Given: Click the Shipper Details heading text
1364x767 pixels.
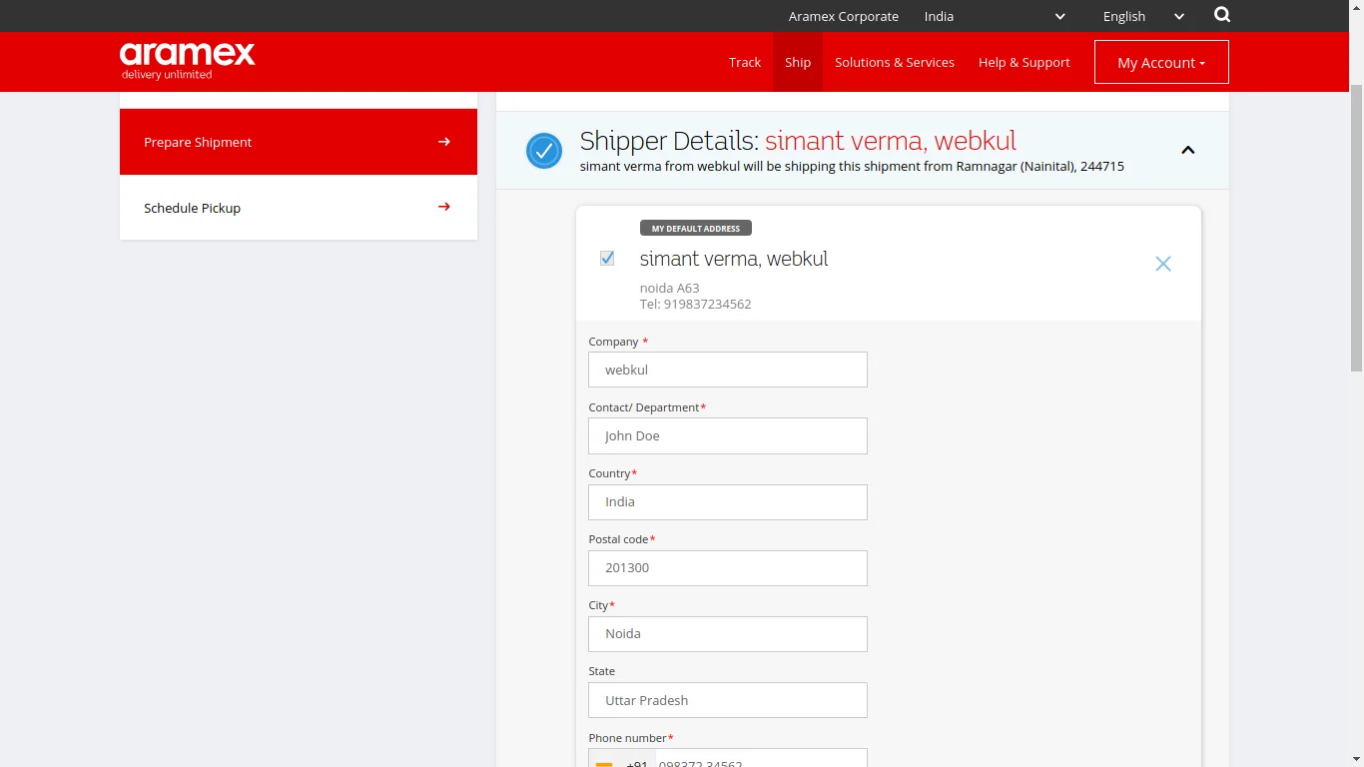Looking at the screenshot, I should (x=798, y=141).
